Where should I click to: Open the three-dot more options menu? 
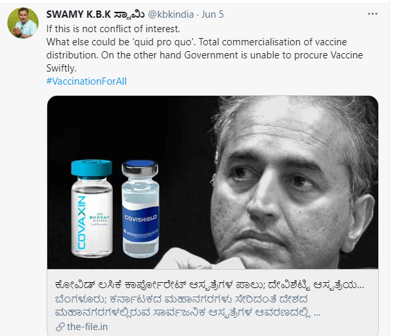(x=372, y=14)
